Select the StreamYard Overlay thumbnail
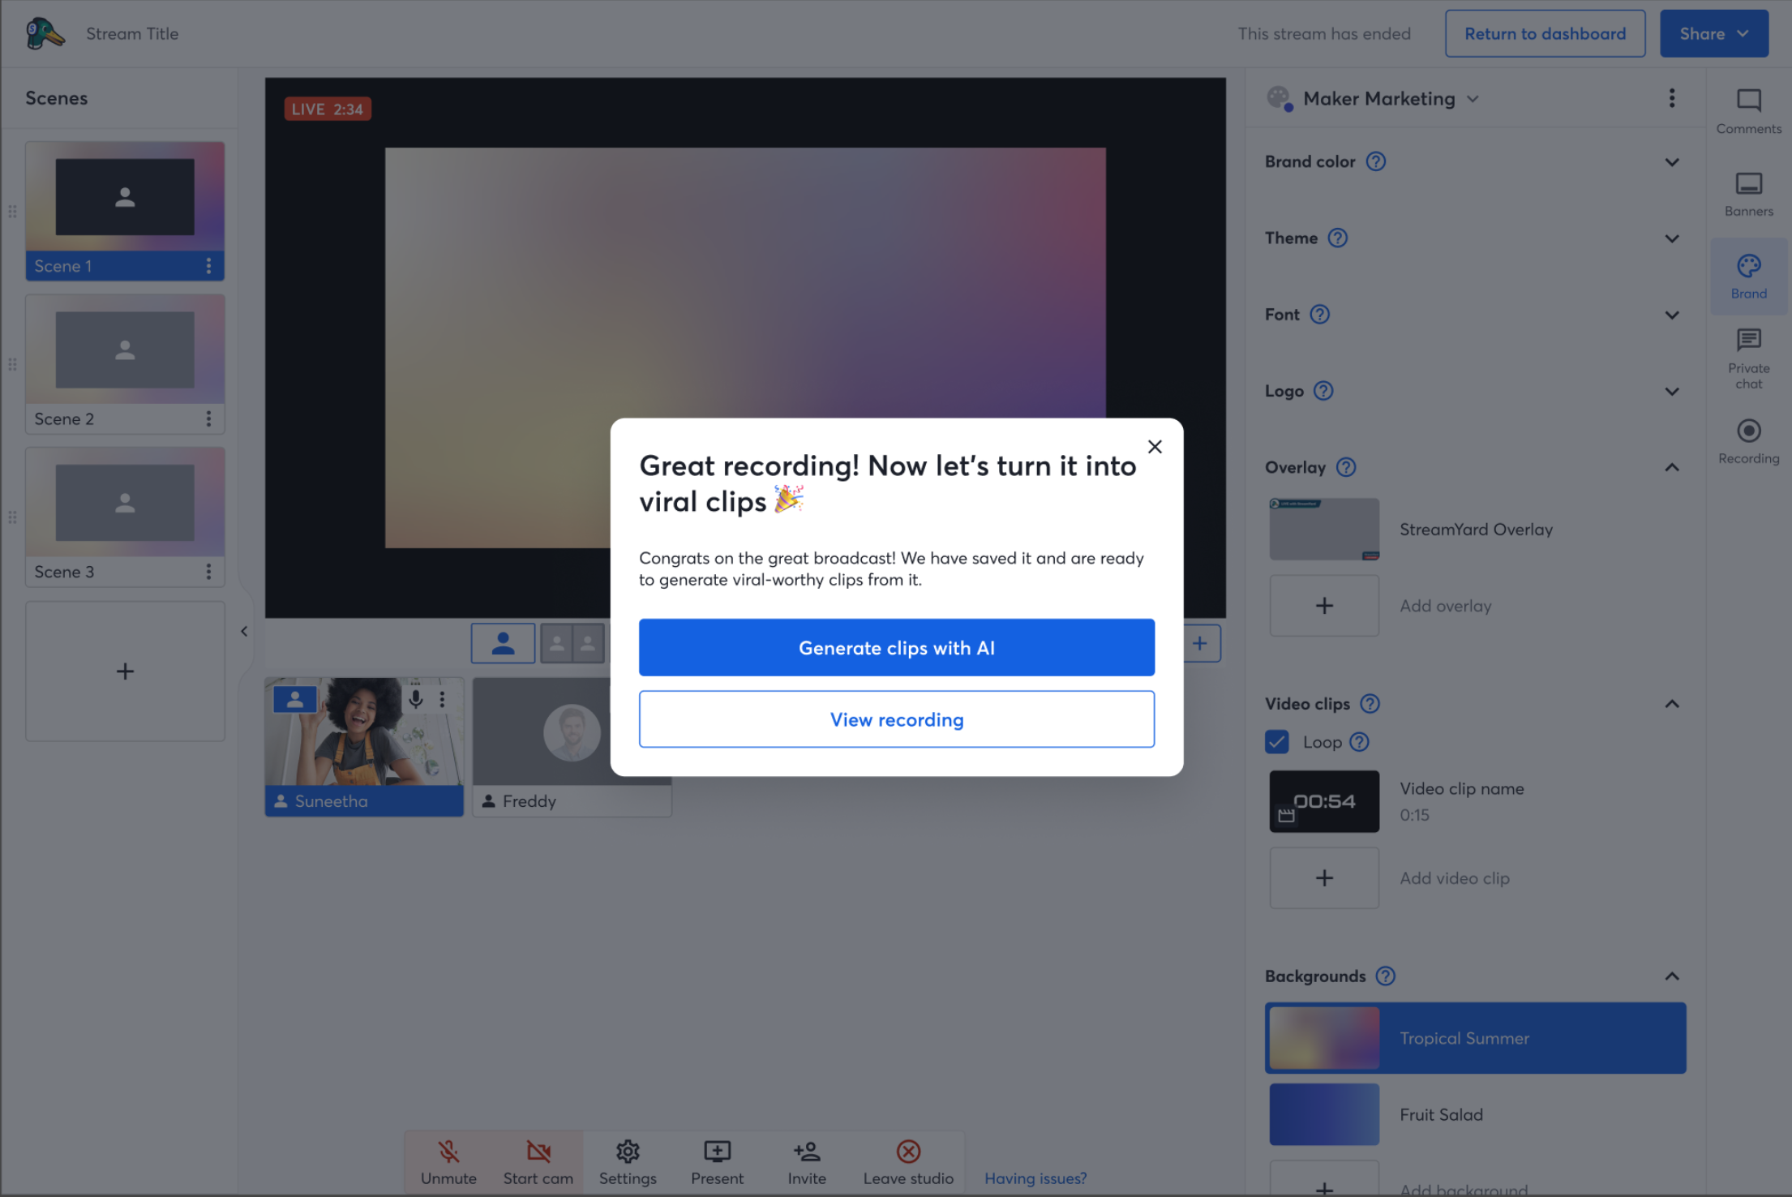 tap(1324, 530)
